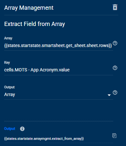Screen dimensions: 126x146
Task: Click the Key field containing cells.MOTS value
Action: coord(58,70)
